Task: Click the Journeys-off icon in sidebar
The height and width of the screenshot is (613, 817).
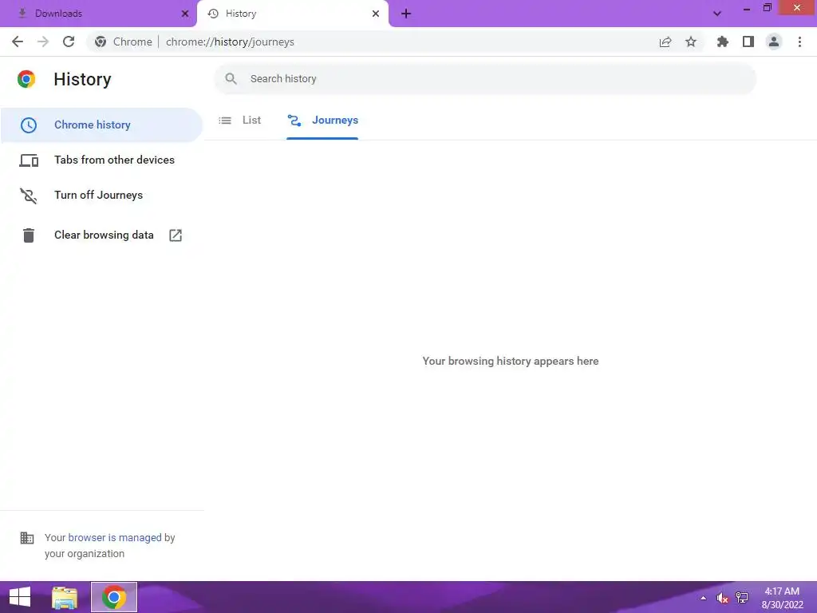Action: (x=29, y=196)
